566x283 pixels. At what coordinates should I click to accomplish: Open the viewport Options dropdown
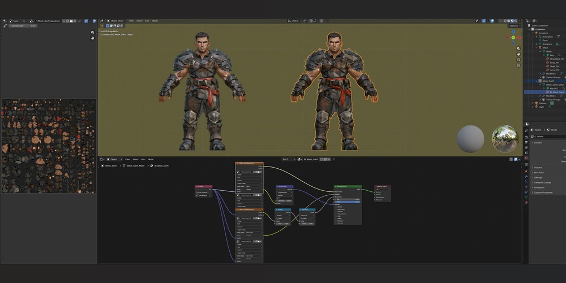(515, 25)
